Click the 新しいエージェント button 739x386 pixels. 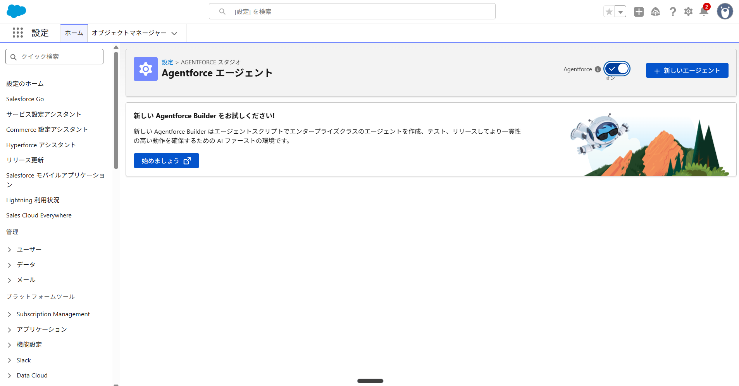click(687, 70)
